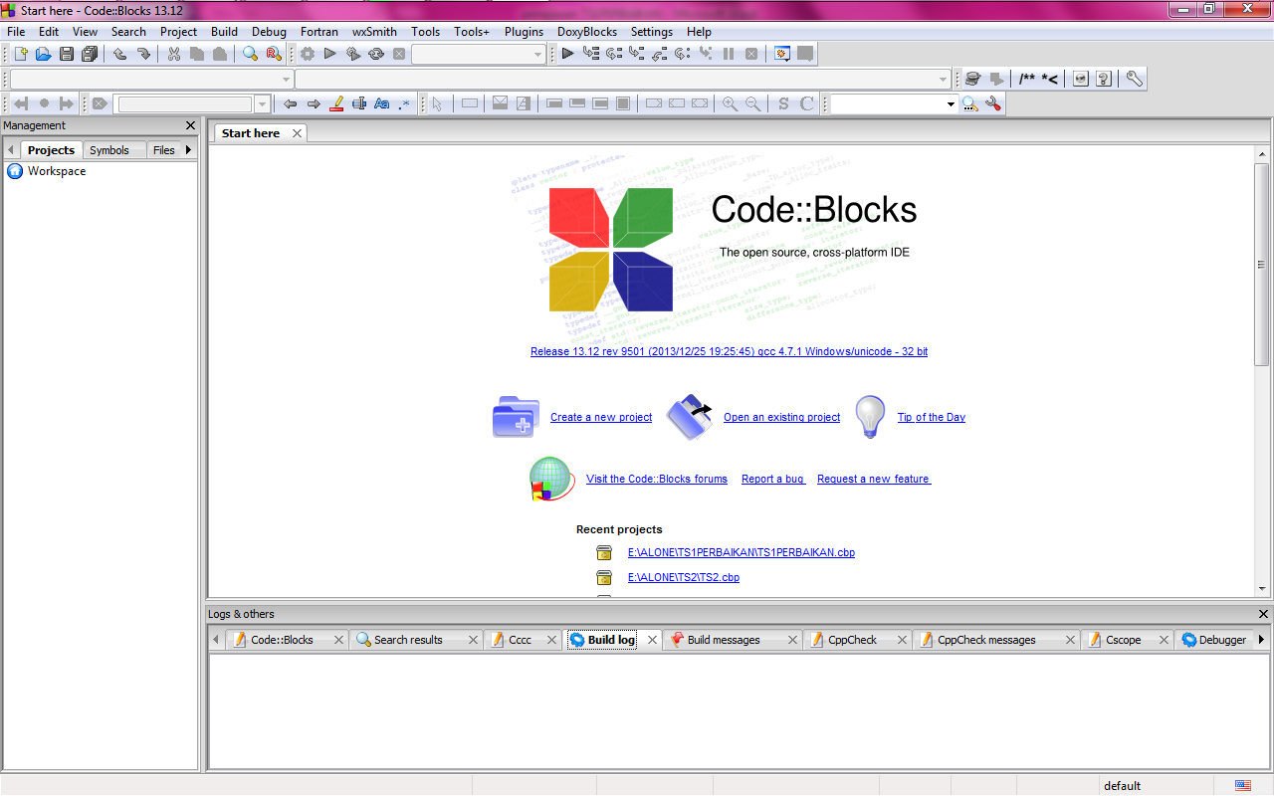
Task: Click the zoom in magnifier icon
Action: point(731,103)
